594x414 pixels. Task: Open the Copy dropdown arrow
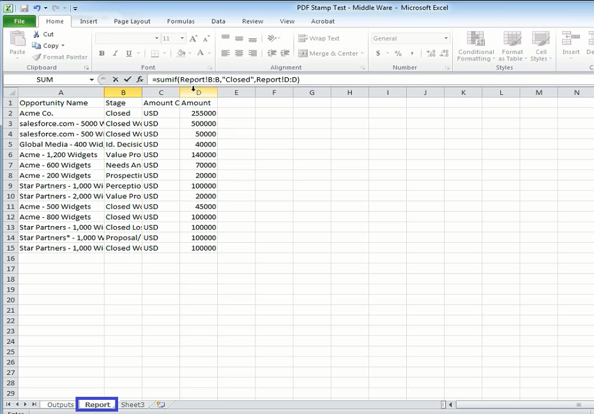[63, 46]
